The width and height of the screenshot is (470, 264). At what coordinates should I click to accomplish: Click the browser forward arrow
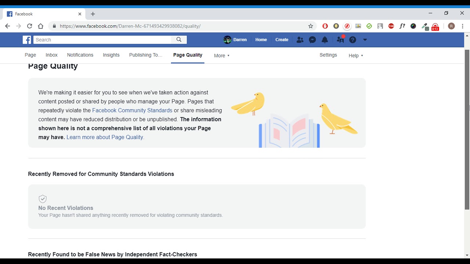pyautogui.click(x=18, y=26)
